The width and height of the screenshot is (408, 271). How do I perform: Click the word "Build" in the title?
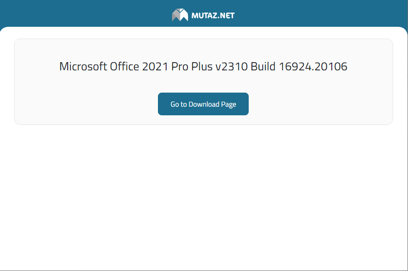click(263, 67)
